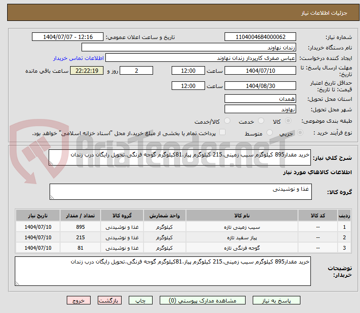This screenshot has width=360, height=313.
Task: Choose the کالا/خدمت radio option
Action: (x=227, y=121)
